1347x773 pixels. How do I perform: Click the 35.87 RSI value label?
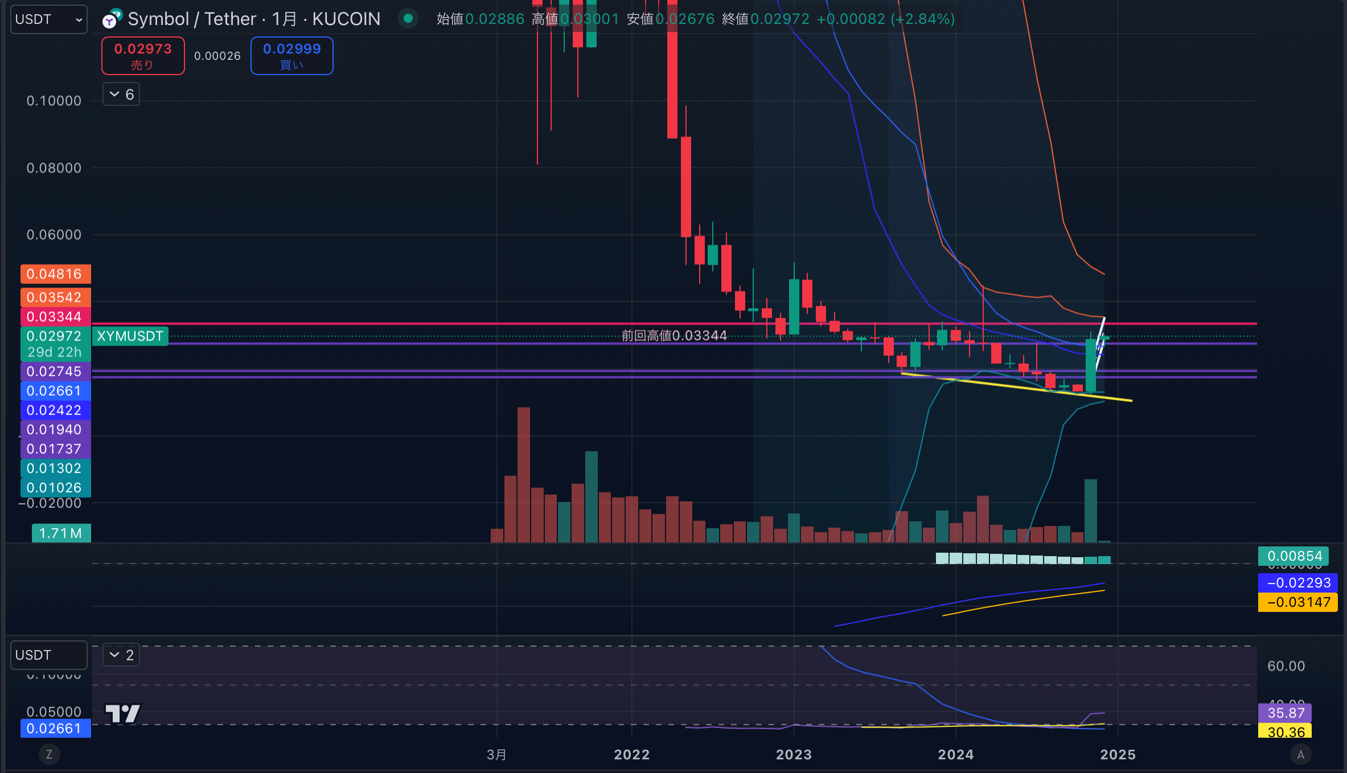pyautogui.click(x=1285, y=713)
